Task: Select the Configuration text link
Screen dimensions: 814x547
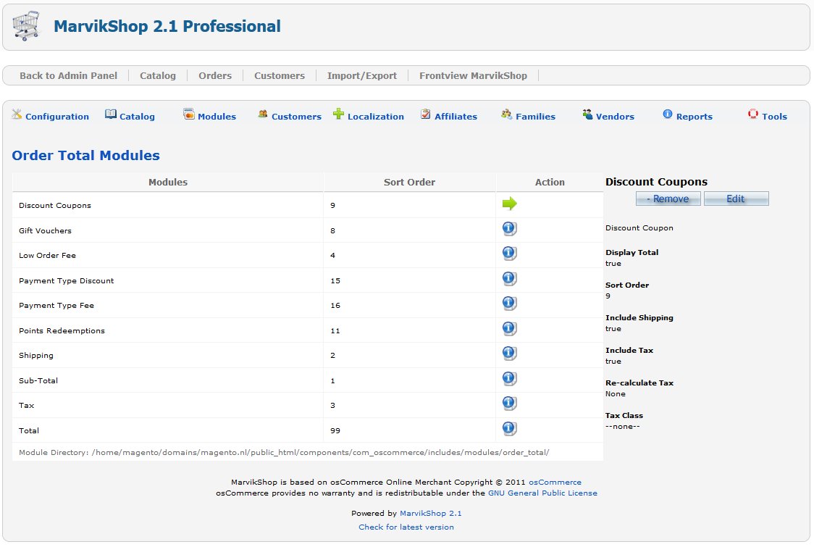Action: tap(57, 117)
